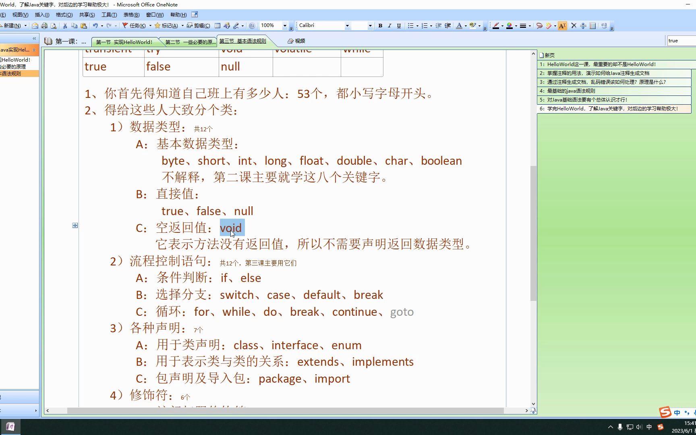Click the E-mail page envelope icon
The height and width of the screenshot is (435, 696).
[x=35, y=26]
